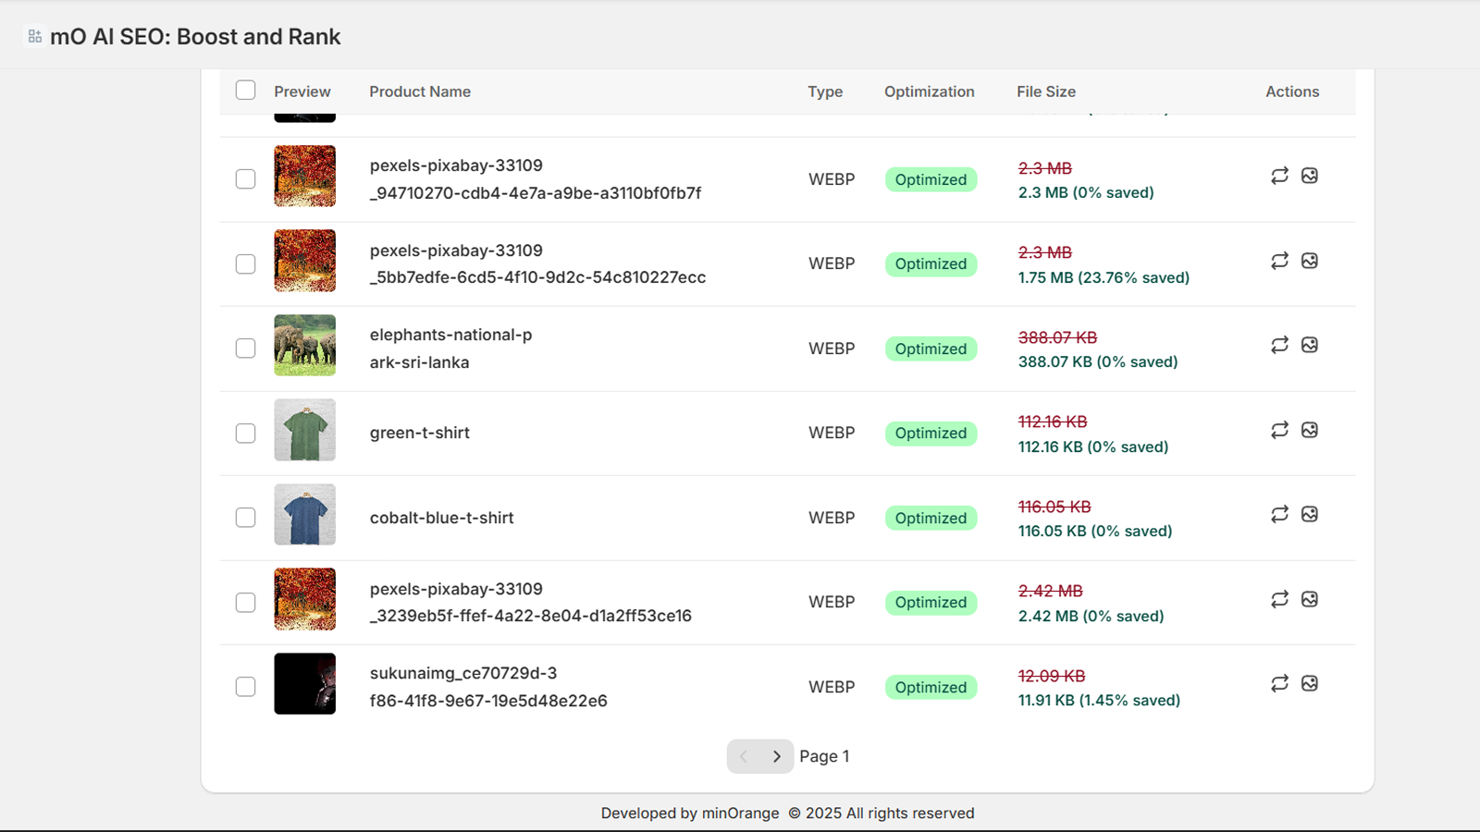This screenshot has width=1480, height=832.
Task: Click the previous page left chevron
Action: pos(744,755)
